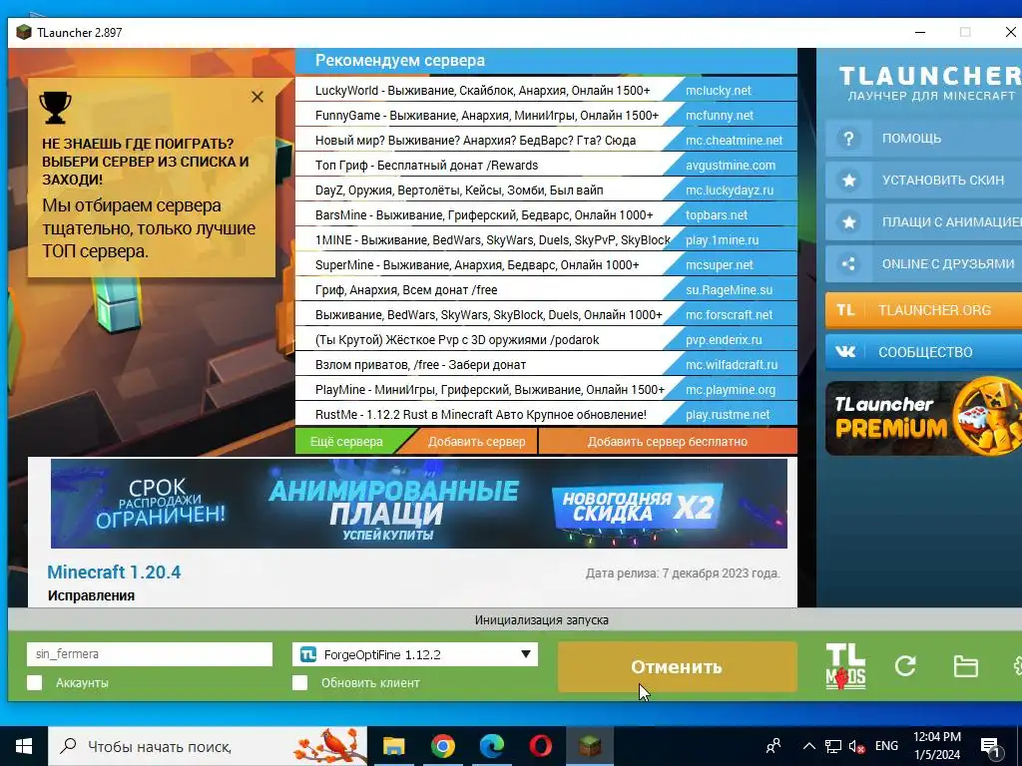Viewport: 1022px width, 766px height.
Task: Select DayZ server mc.luckydayz.ru
Action: tap(546, 191)
